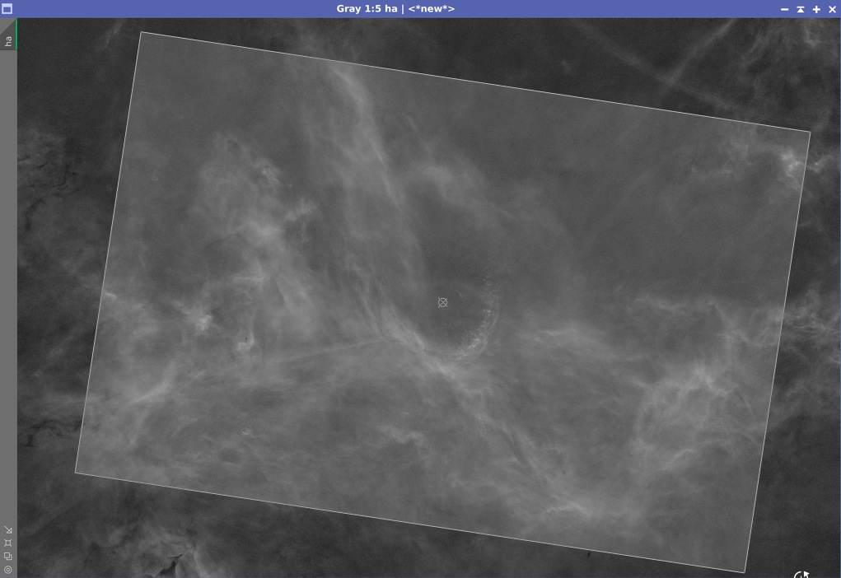841x578 pixels.
Task: Click the curved-arrow rotation handle icon
Action: 801,575
